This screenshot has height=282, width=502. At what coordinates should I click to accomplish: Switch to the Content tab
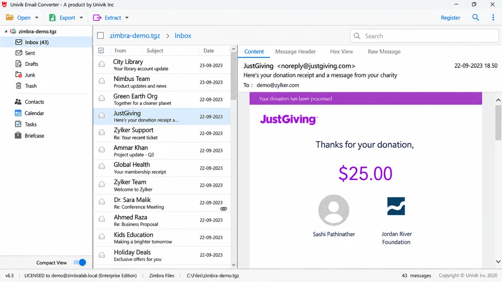point(254,52)
